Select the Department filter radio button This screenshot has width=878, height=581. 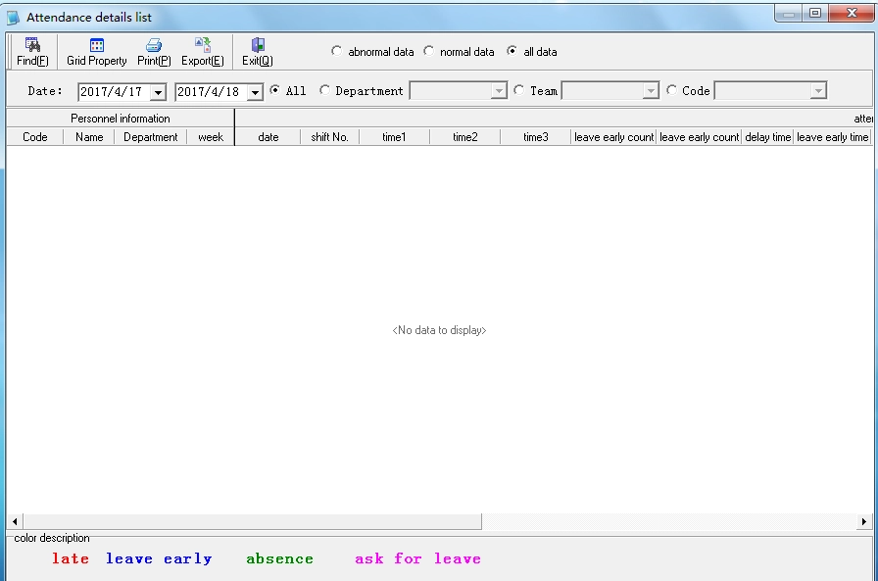[x=324, y=90]
